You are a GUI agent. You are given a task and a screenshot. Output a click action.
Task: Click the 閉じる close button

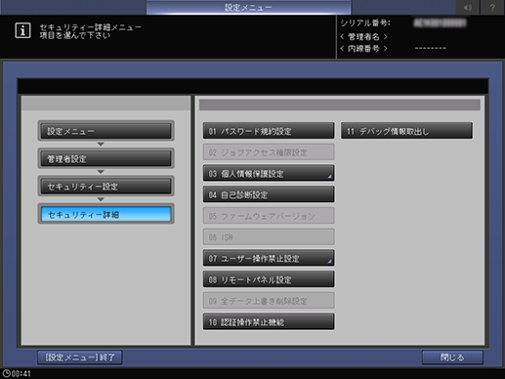452,358
